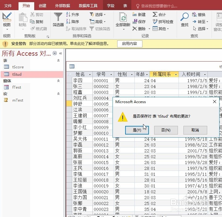This screenshot has height=217, width=222.
Task: Click New record (新建) icon
Action: pyautogui.click(x=134, y=14)
